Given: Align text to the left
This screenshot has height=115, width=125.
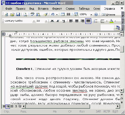Looking at the screenshot, I should (x=71, y=21).
